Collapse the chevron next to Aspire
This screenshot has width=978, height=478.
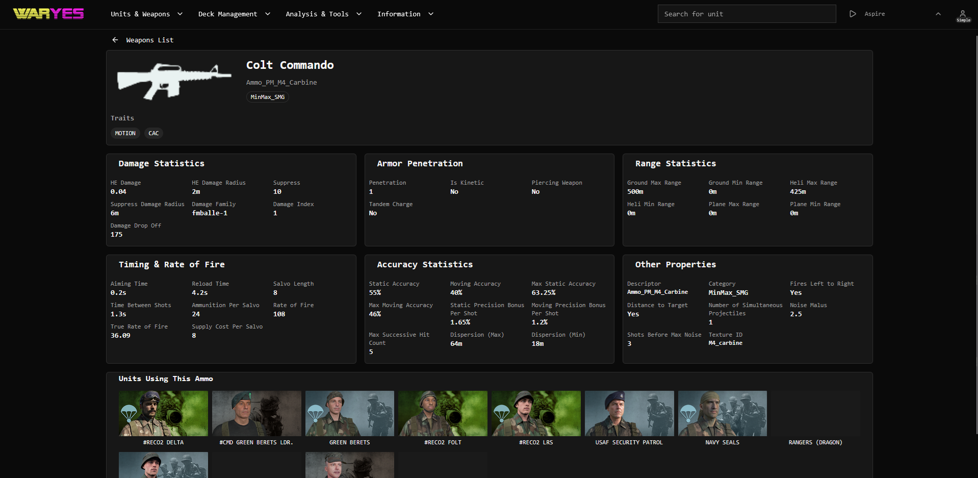click(x=938, y=14)
